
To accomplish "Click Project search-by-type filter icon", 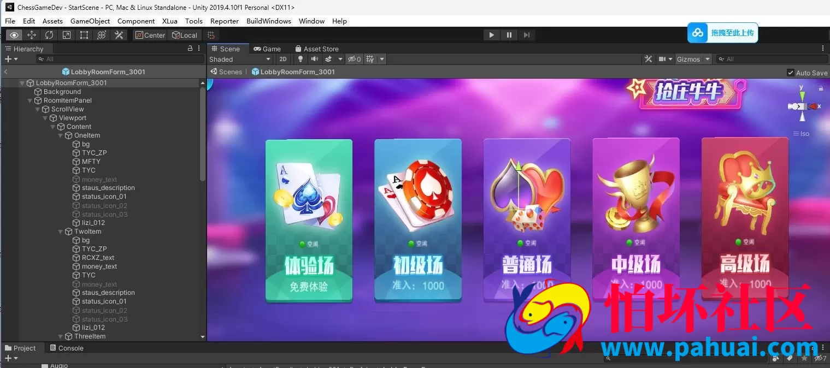I will pos(776,358).
